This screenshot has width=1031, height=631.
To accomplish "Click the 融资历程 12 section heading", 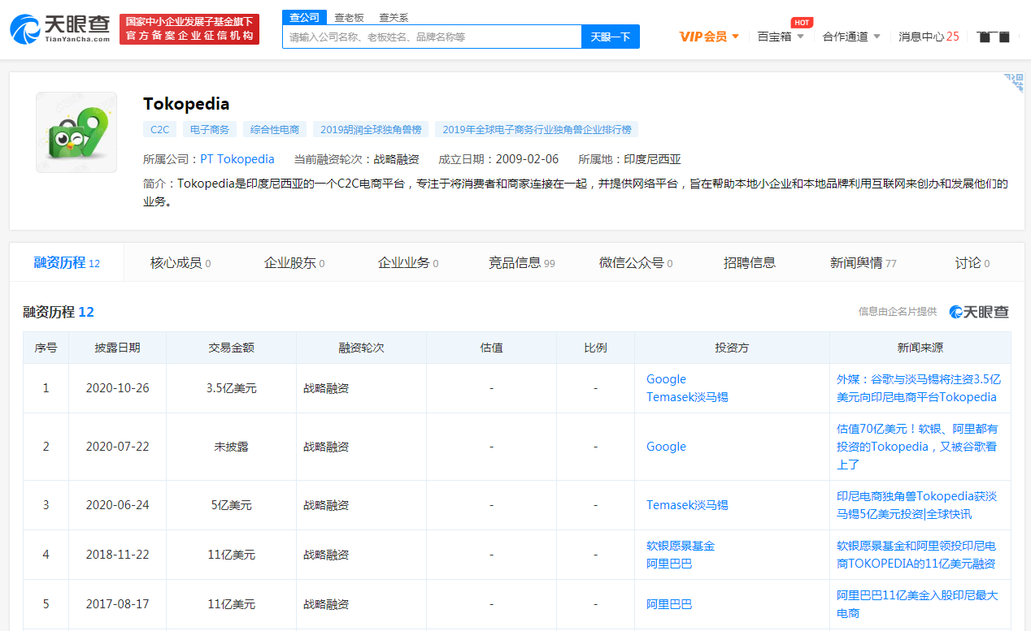I will tap(59, 312).
